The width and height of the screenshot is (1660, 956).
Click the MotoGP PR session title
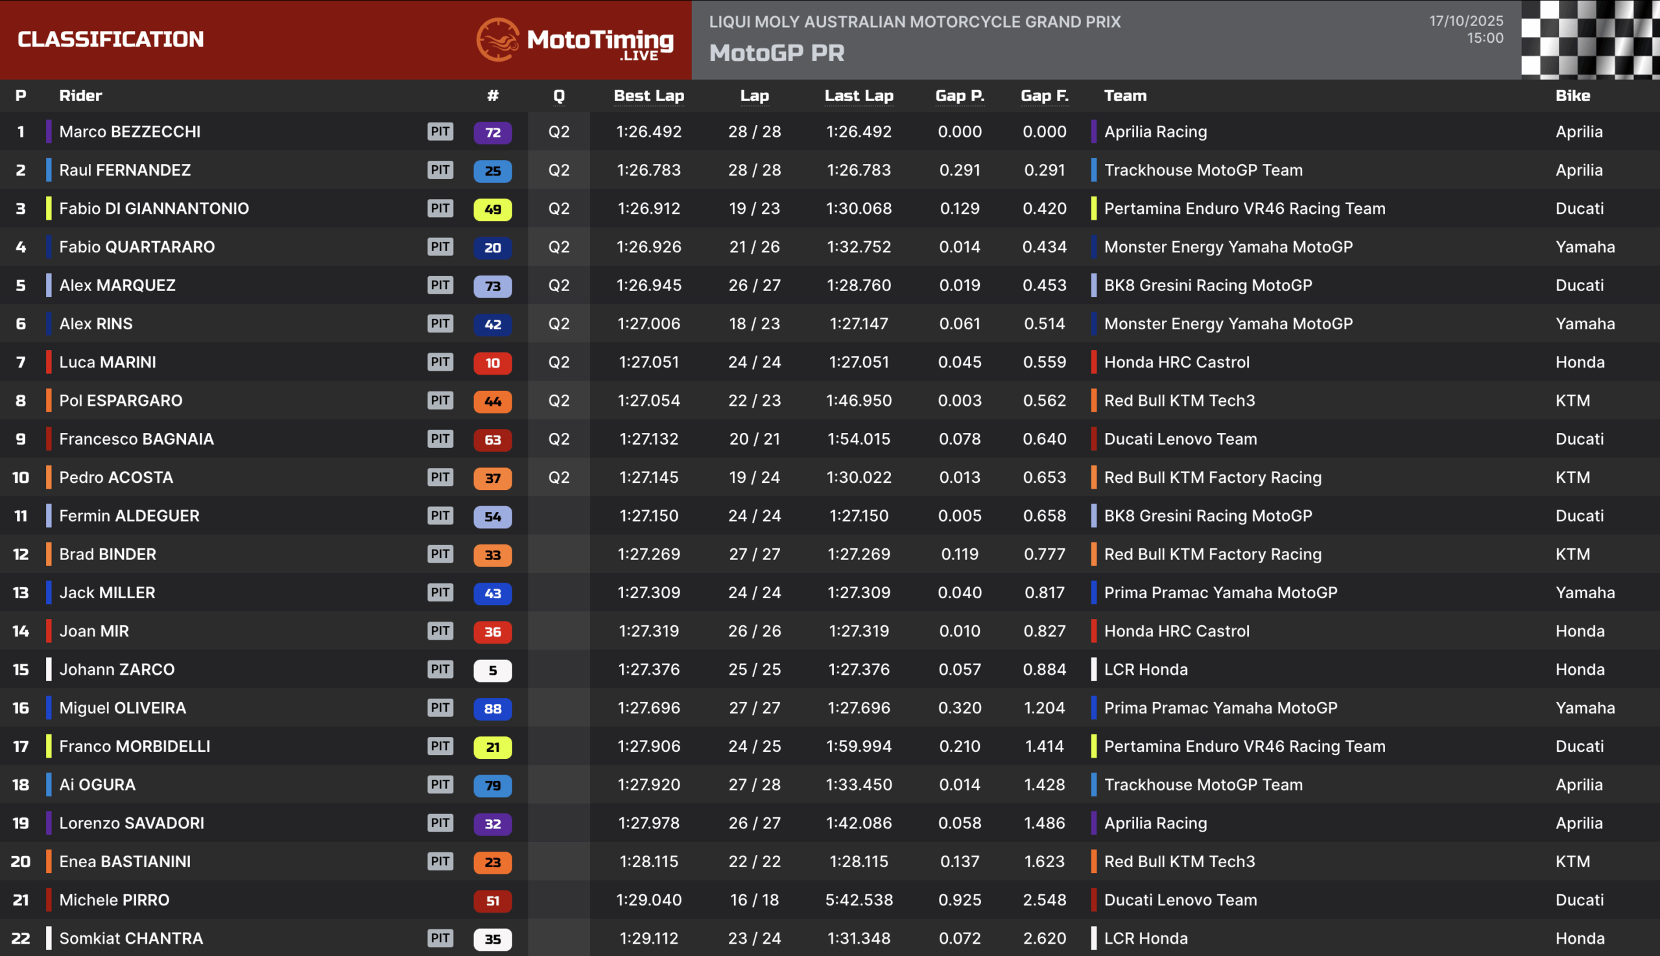point(776,53)
